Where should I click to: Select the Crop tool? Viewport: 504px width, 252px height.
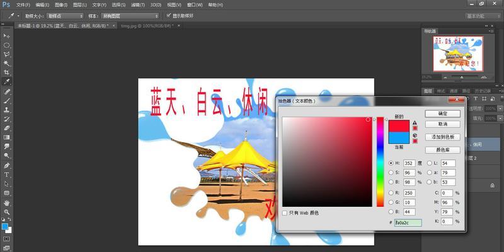6,72
